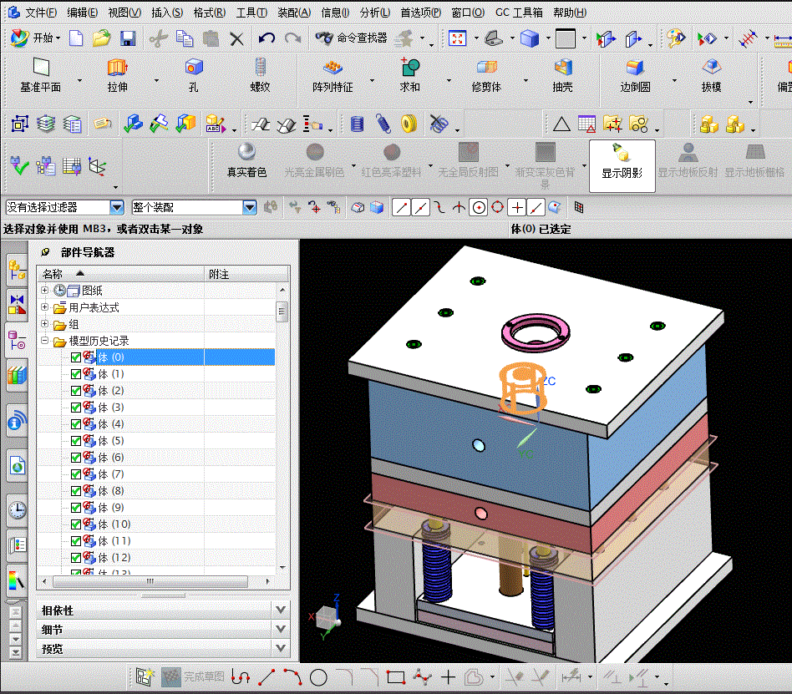This screenshot has width=792, height=694.
Task: Click the Undo arrow in toolbar
Action: [267, 38]
